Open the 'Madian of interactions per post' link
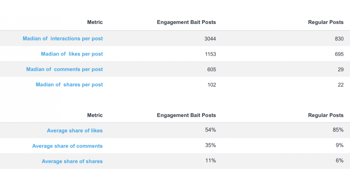Image resolution: width=350 pixels, height=182 pixels. [x=63, y=38]
